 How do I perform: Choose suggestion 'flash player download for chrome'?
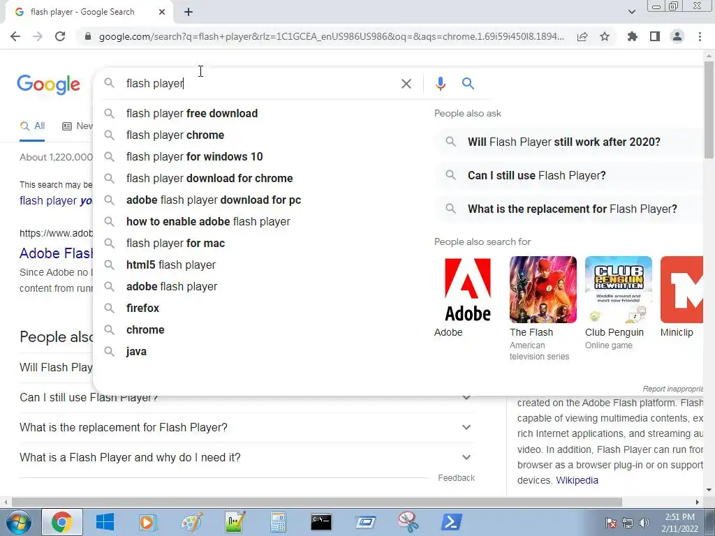click(x=263, y=178)
